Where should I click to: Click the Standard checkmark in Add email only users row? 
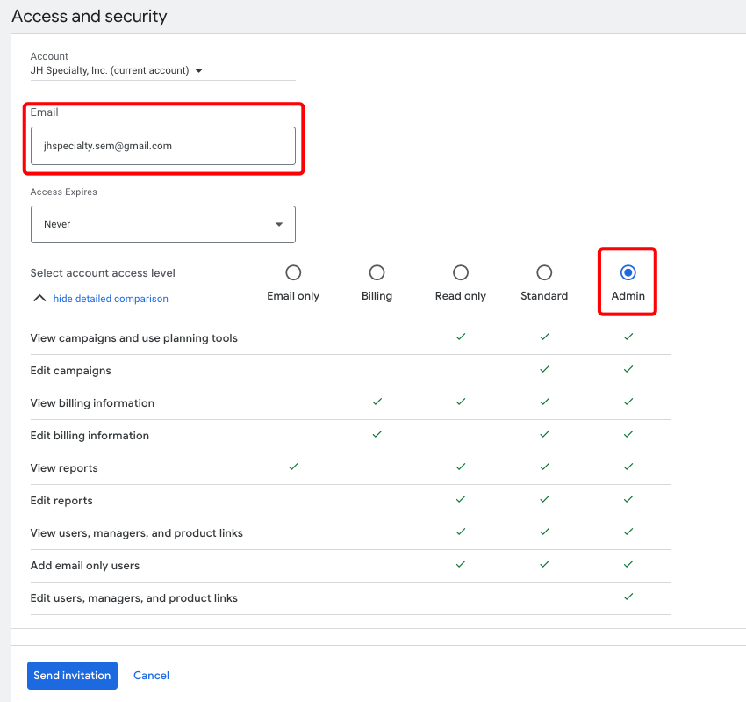(x=544, y=564)
